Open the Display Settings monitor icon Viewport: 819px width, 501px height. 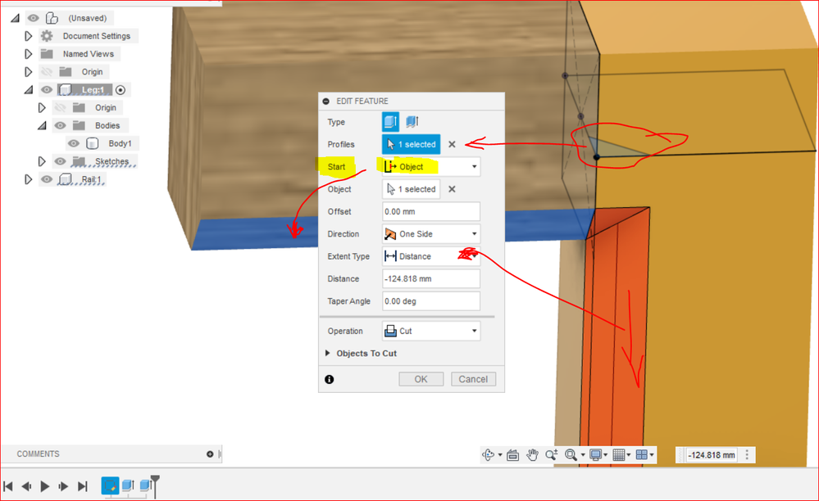coord(595,455)
